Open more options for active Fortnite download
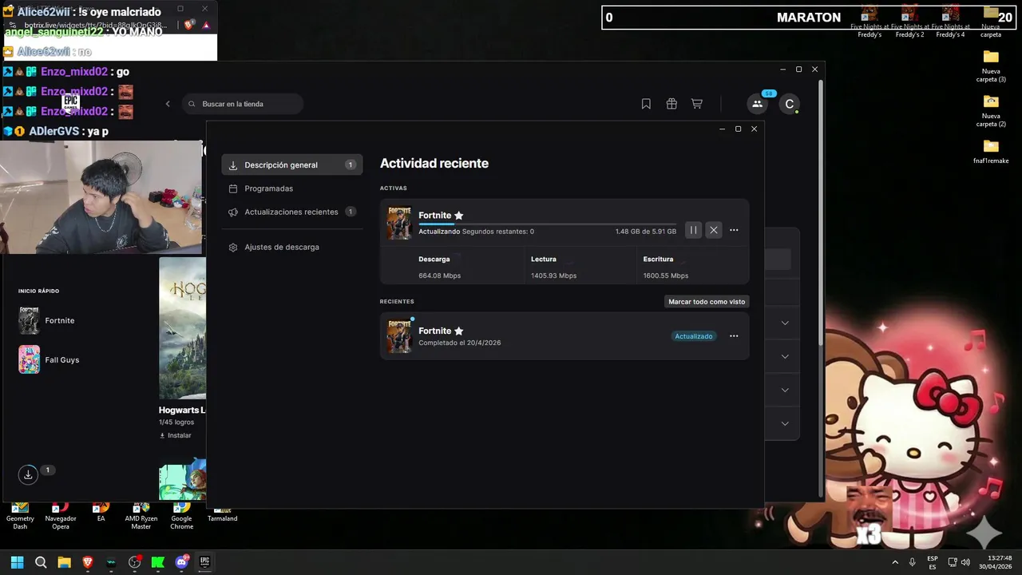This screenshot has height=575, width=1022. [734, 230]
